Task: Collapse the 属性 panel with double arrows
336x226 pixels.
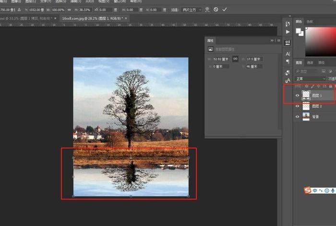Action: click(x=272, y=40)
